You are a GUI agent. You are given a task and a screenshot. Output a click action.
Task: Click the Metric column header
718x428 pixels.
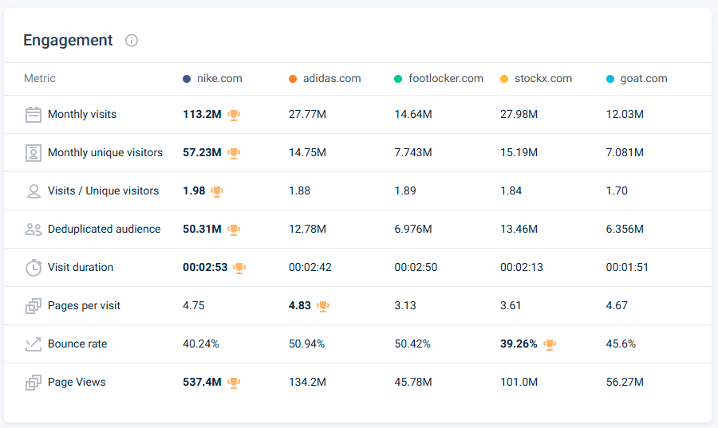[40, 79]
